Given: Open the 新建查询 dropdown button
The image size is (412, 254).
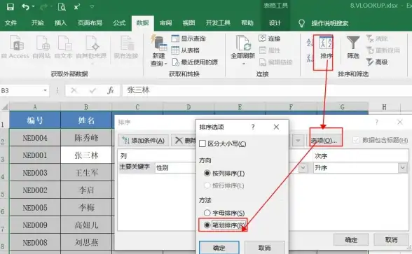Looking at the screenshot, I should [x=159, y=50].
